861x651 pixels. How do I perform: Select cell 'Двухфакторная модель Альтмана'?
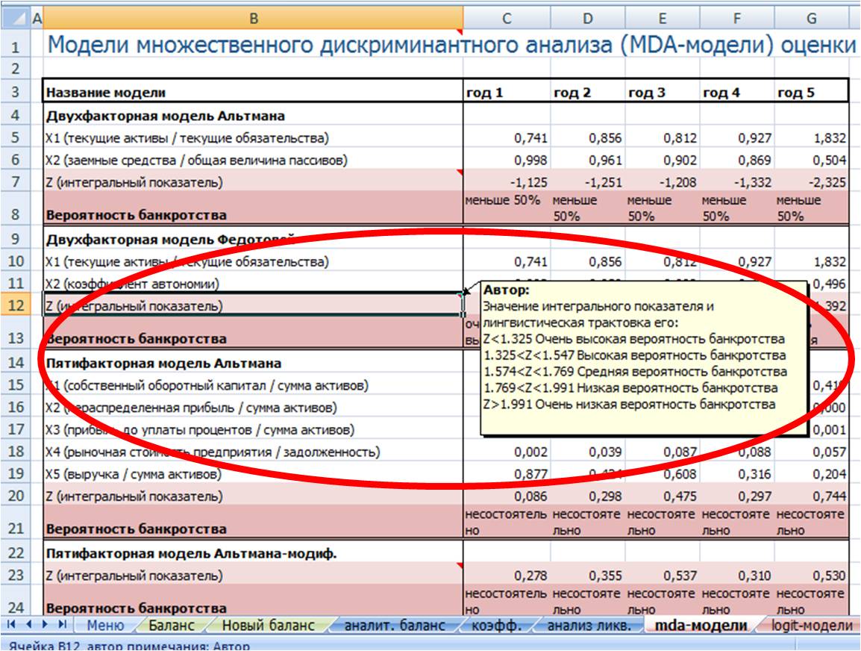pos(253,116)
